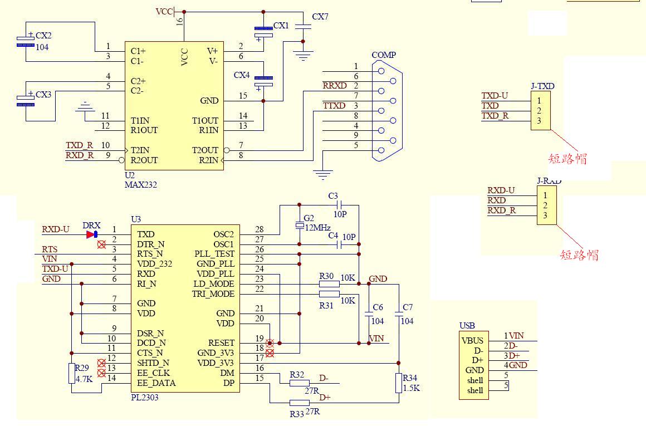
Task: Click the TXD_R label at T2IN pin
Action: (x=80, y=145)
